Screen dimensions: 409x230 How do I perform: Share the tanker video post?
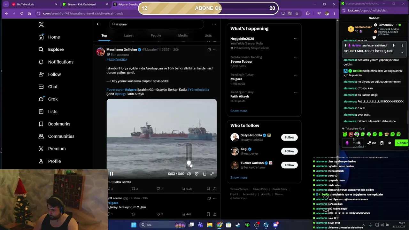215,189
